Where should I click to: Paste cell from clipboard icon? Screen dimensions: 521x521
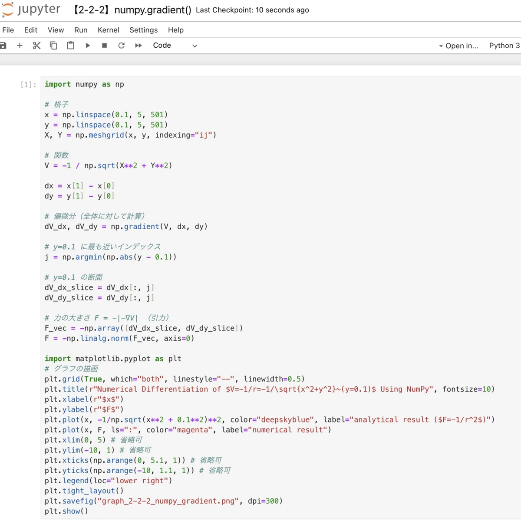70,46
